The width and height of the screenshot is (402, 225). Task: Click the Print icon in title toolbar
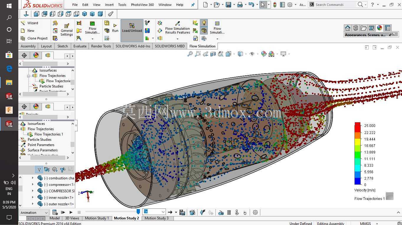pos(240,5)
